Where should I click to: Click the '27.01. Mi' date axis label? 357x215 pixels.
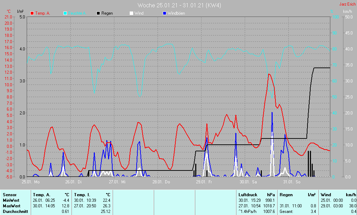point(117,182)
